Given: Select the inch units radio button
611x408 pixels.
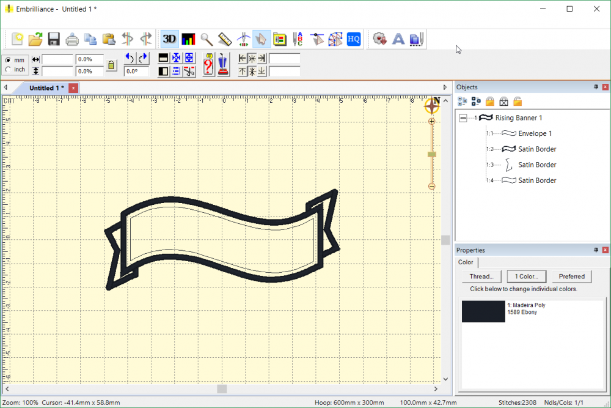Looking at the screenshot, I should click(8, 70).
